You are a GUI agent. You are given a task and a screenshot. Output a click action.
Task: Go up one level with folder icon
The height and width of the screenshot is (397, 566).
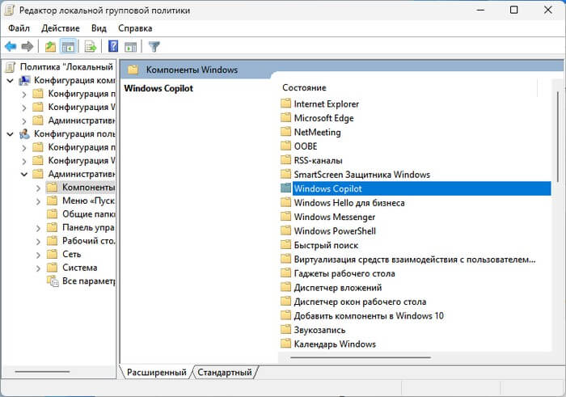[50, 47]
